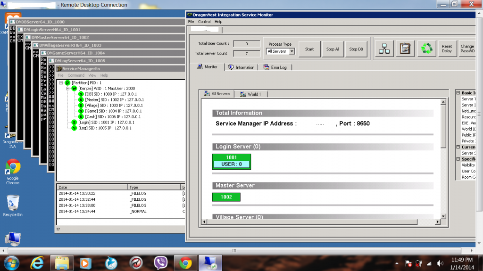Collapse the Specific property group
483x271 pixels.
click(458, 159)
